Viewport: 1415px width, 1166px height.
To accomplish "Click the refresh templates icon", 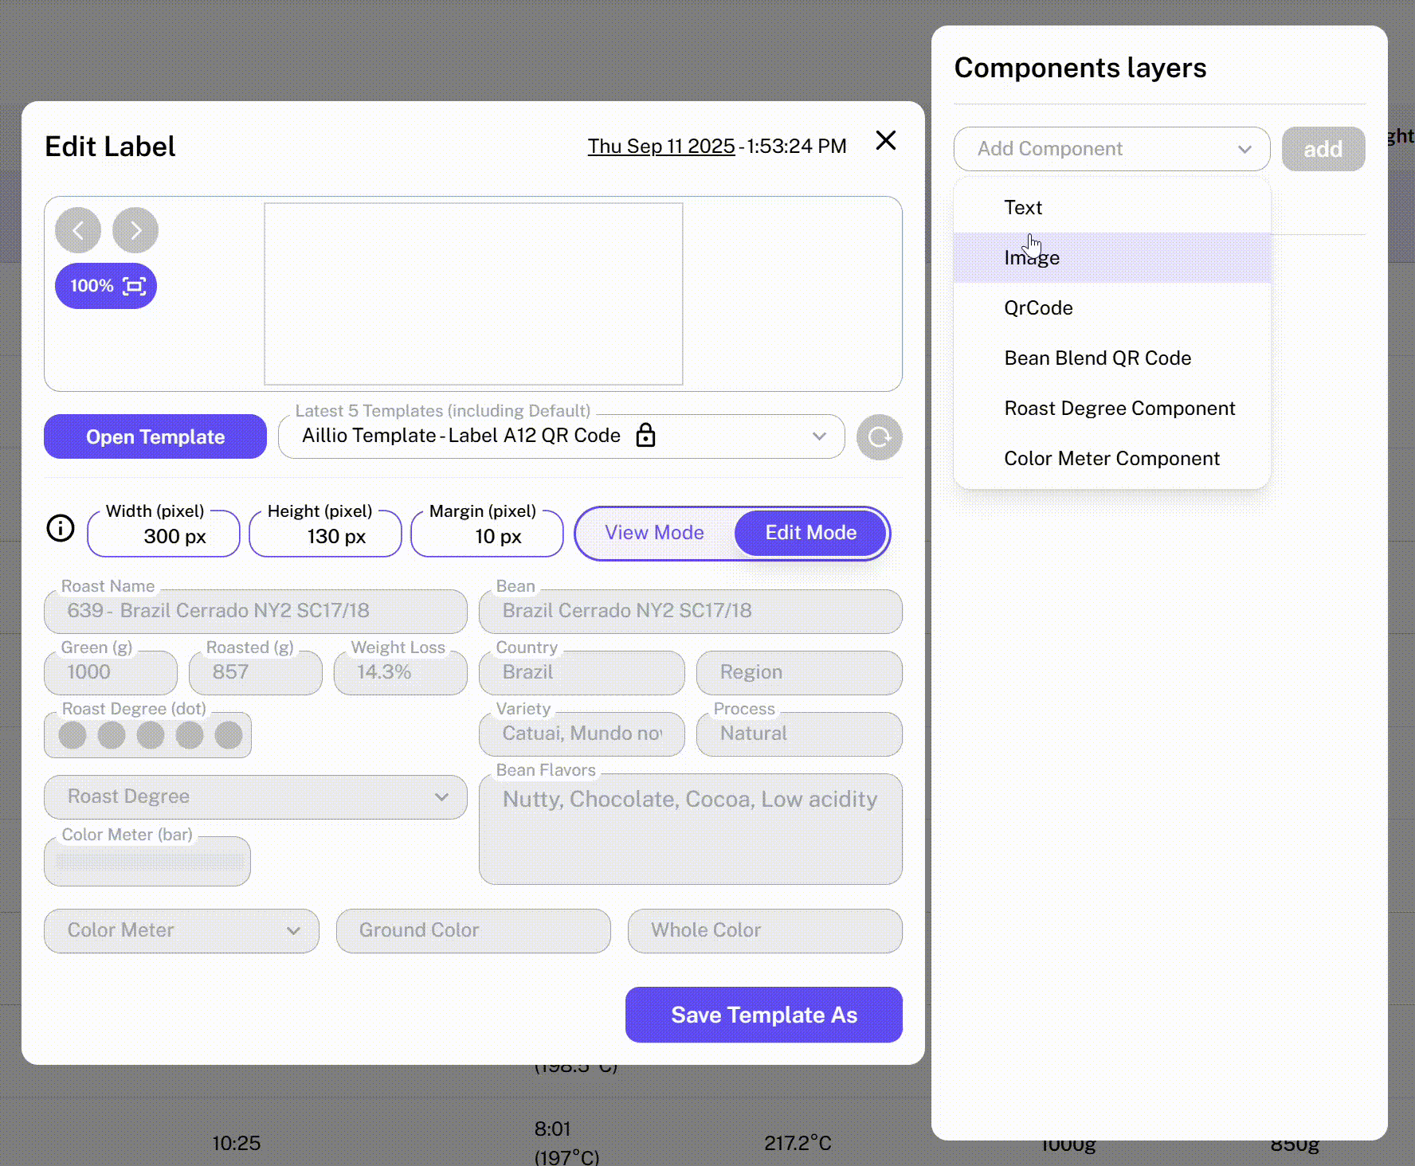I will coord(879,437).
